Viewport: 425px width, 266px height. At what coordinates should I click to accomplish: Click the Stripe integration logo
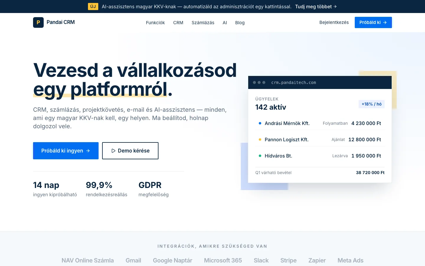pyautogui.click(x=288, y=260)
